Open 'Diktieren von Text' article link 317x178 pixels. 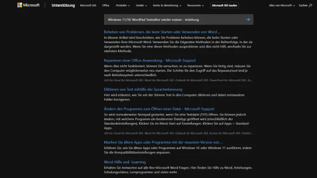click(143, 89)
